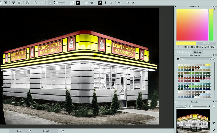
Task: Open the Navigator zoom percentage dropdown
Action: [181, 106]
